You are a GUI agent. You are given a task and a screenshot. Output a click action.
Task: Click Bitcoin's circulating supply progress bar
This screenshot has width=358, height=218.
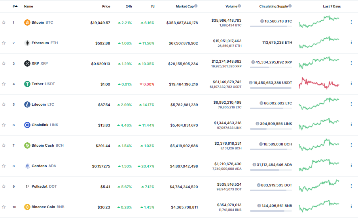pos(271,26)
